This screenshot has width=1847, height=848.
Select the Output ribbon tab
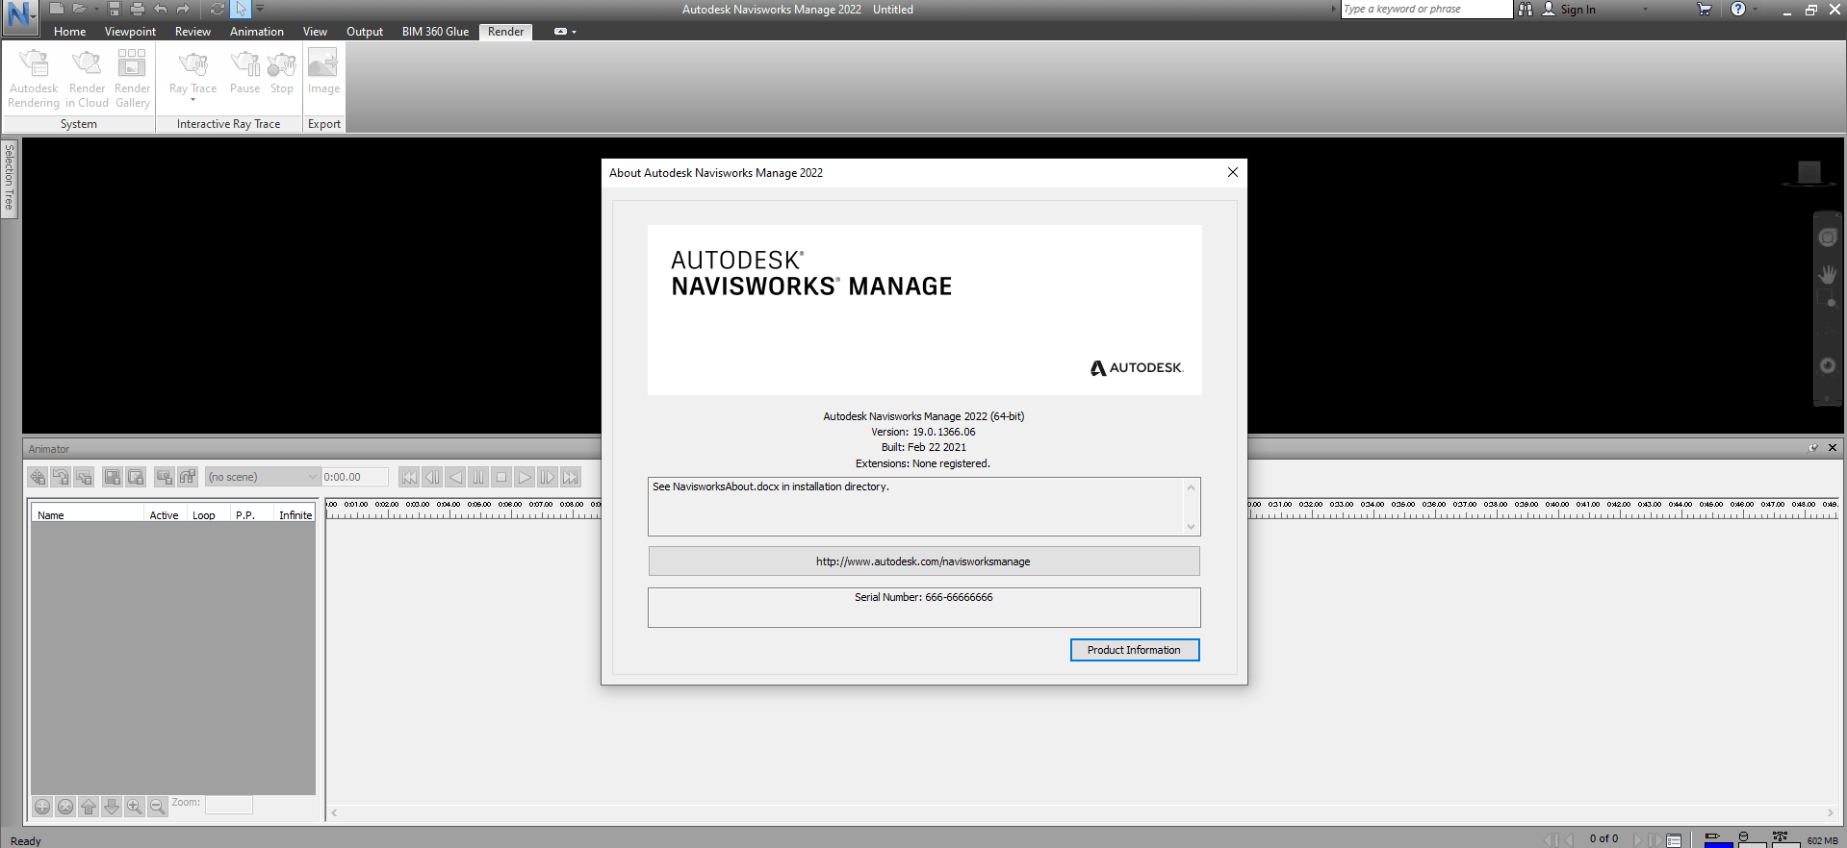click(365, 32)
